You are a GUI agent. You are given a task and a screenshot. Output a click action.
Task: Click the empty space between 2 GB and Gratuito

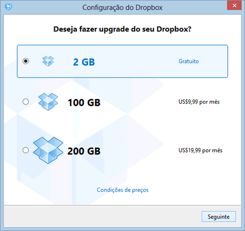pyautogui.click(x=137, y=62)
